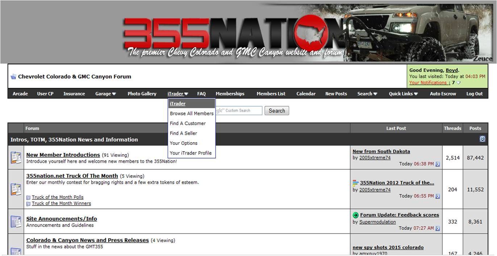Open Photo Gallery from the navbar
497x256 pixels.
point(142,94)
